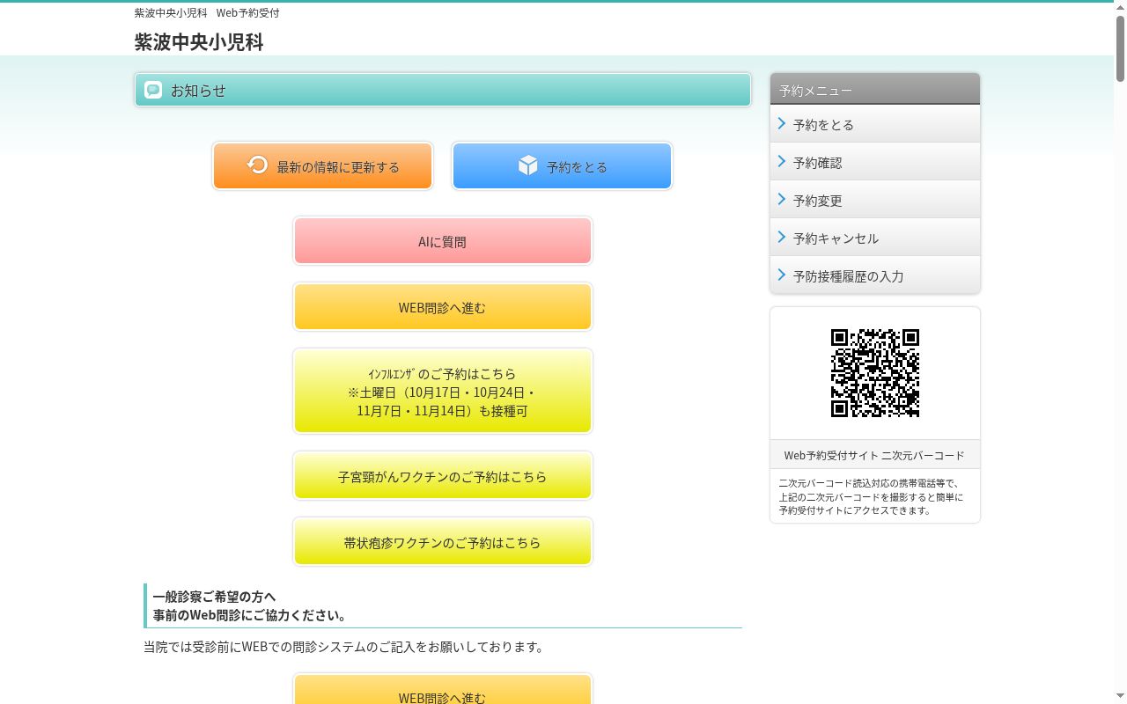Click 子宮頸がんワクチンのご予約はこちら
This screenshot has height=704, width=1127.
443,476
